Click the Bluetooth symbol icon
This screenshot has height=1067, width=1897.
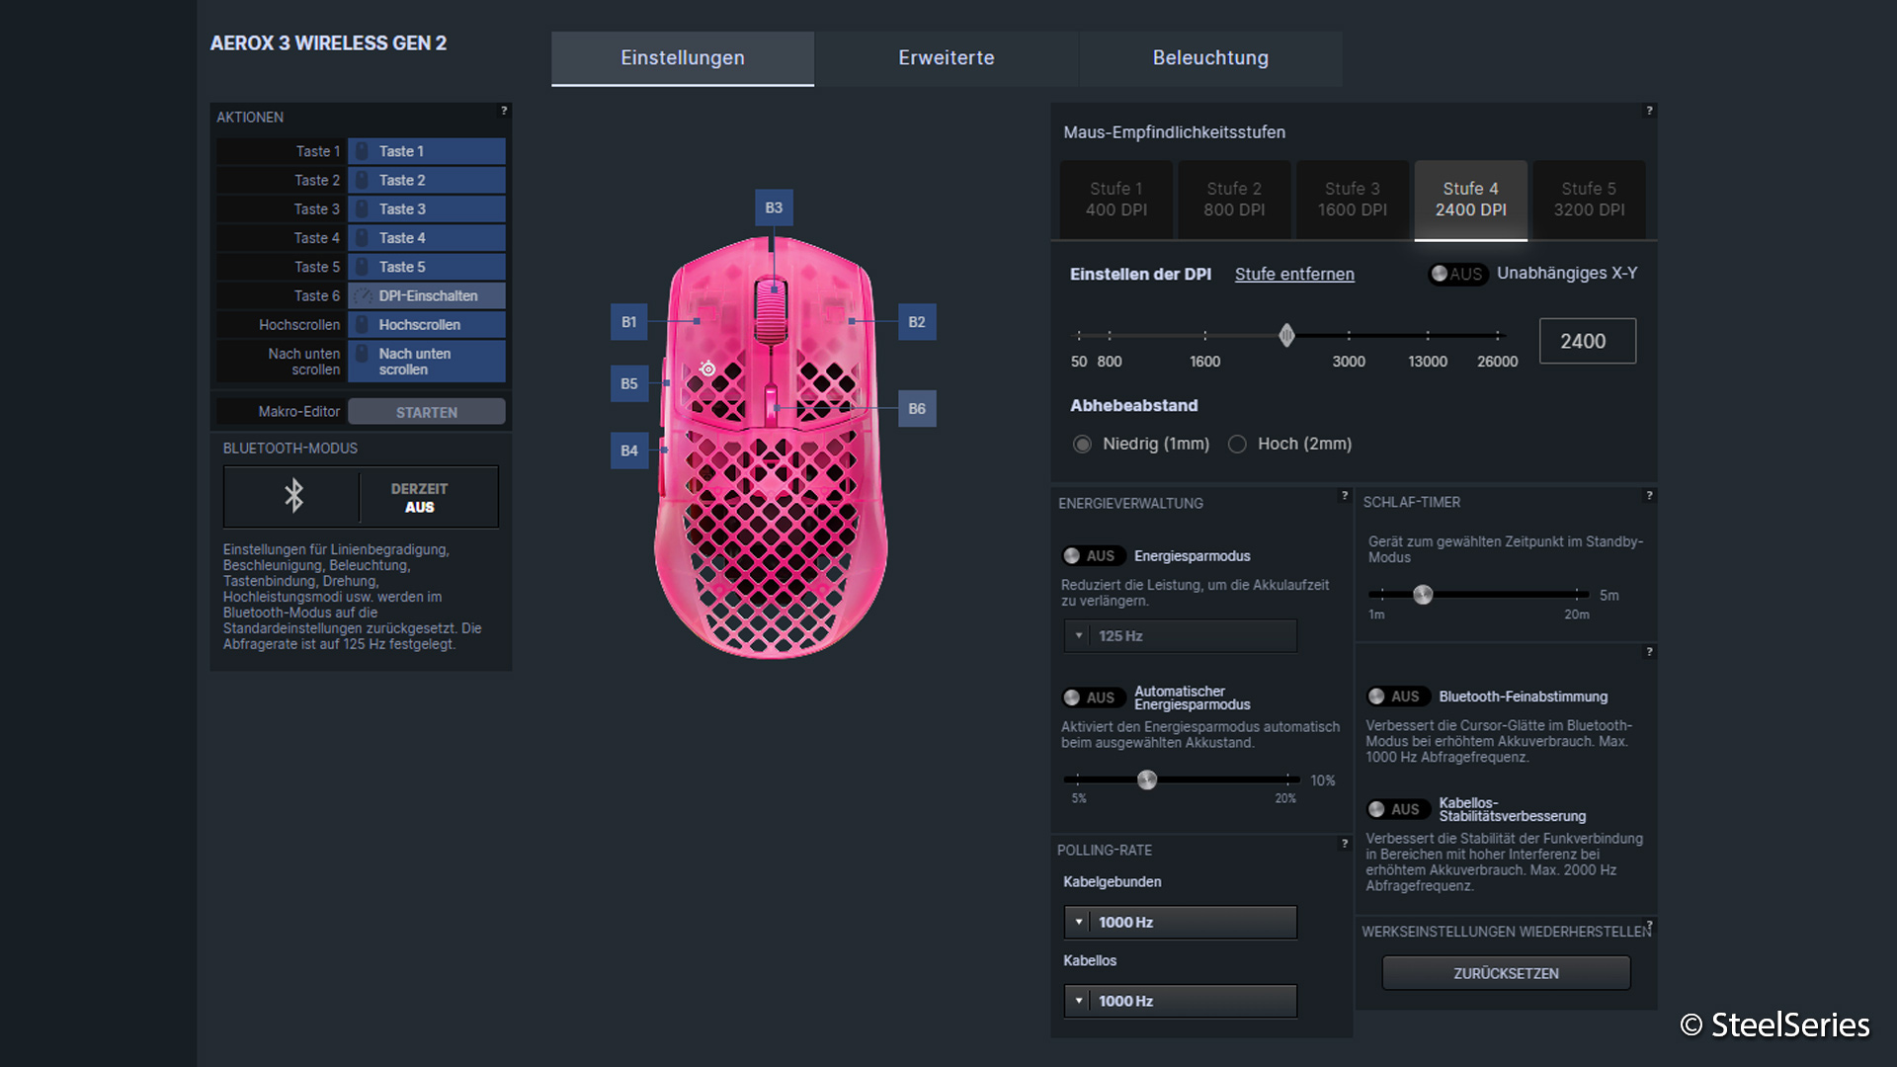(293, 496)
